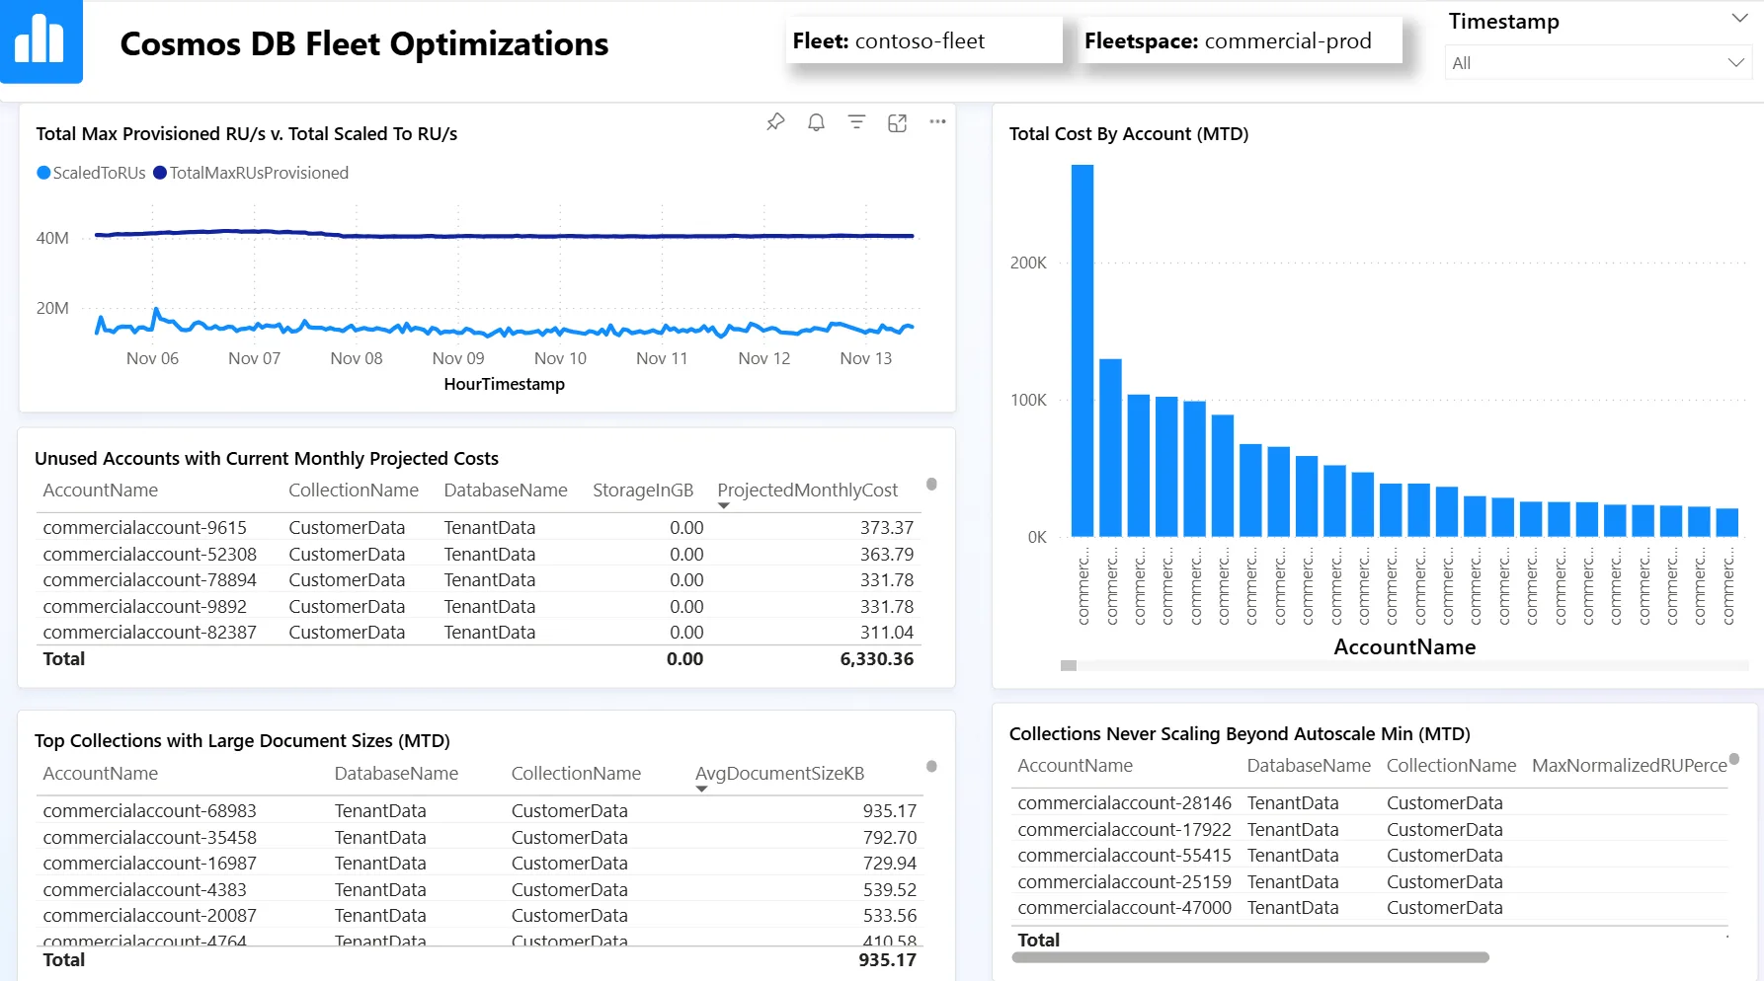Viewport: 1764px width, 981px height.
Task: Open more options ellipsis on RU/s chart
Action: [x=937, y=122]
